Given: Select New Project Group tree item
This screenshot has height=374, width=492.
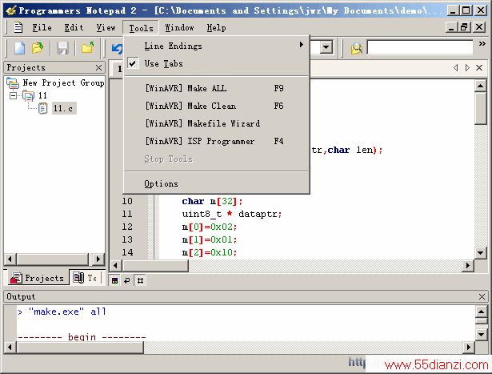Looking at the screenshot, I should [63, 83].
